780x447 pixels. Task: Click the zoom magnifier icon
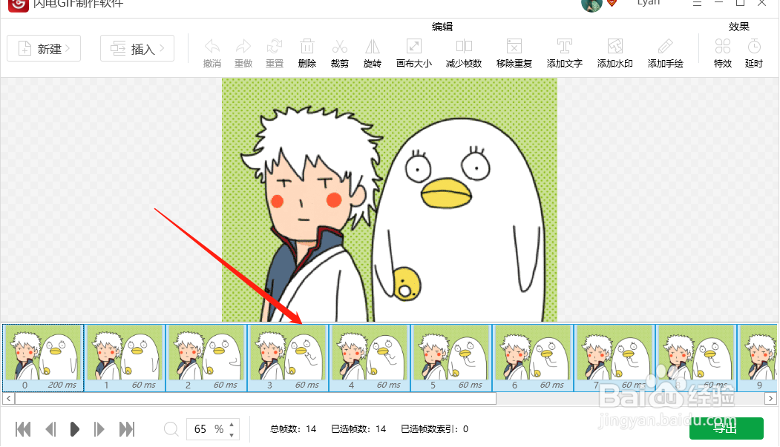(x=171, y=429)
